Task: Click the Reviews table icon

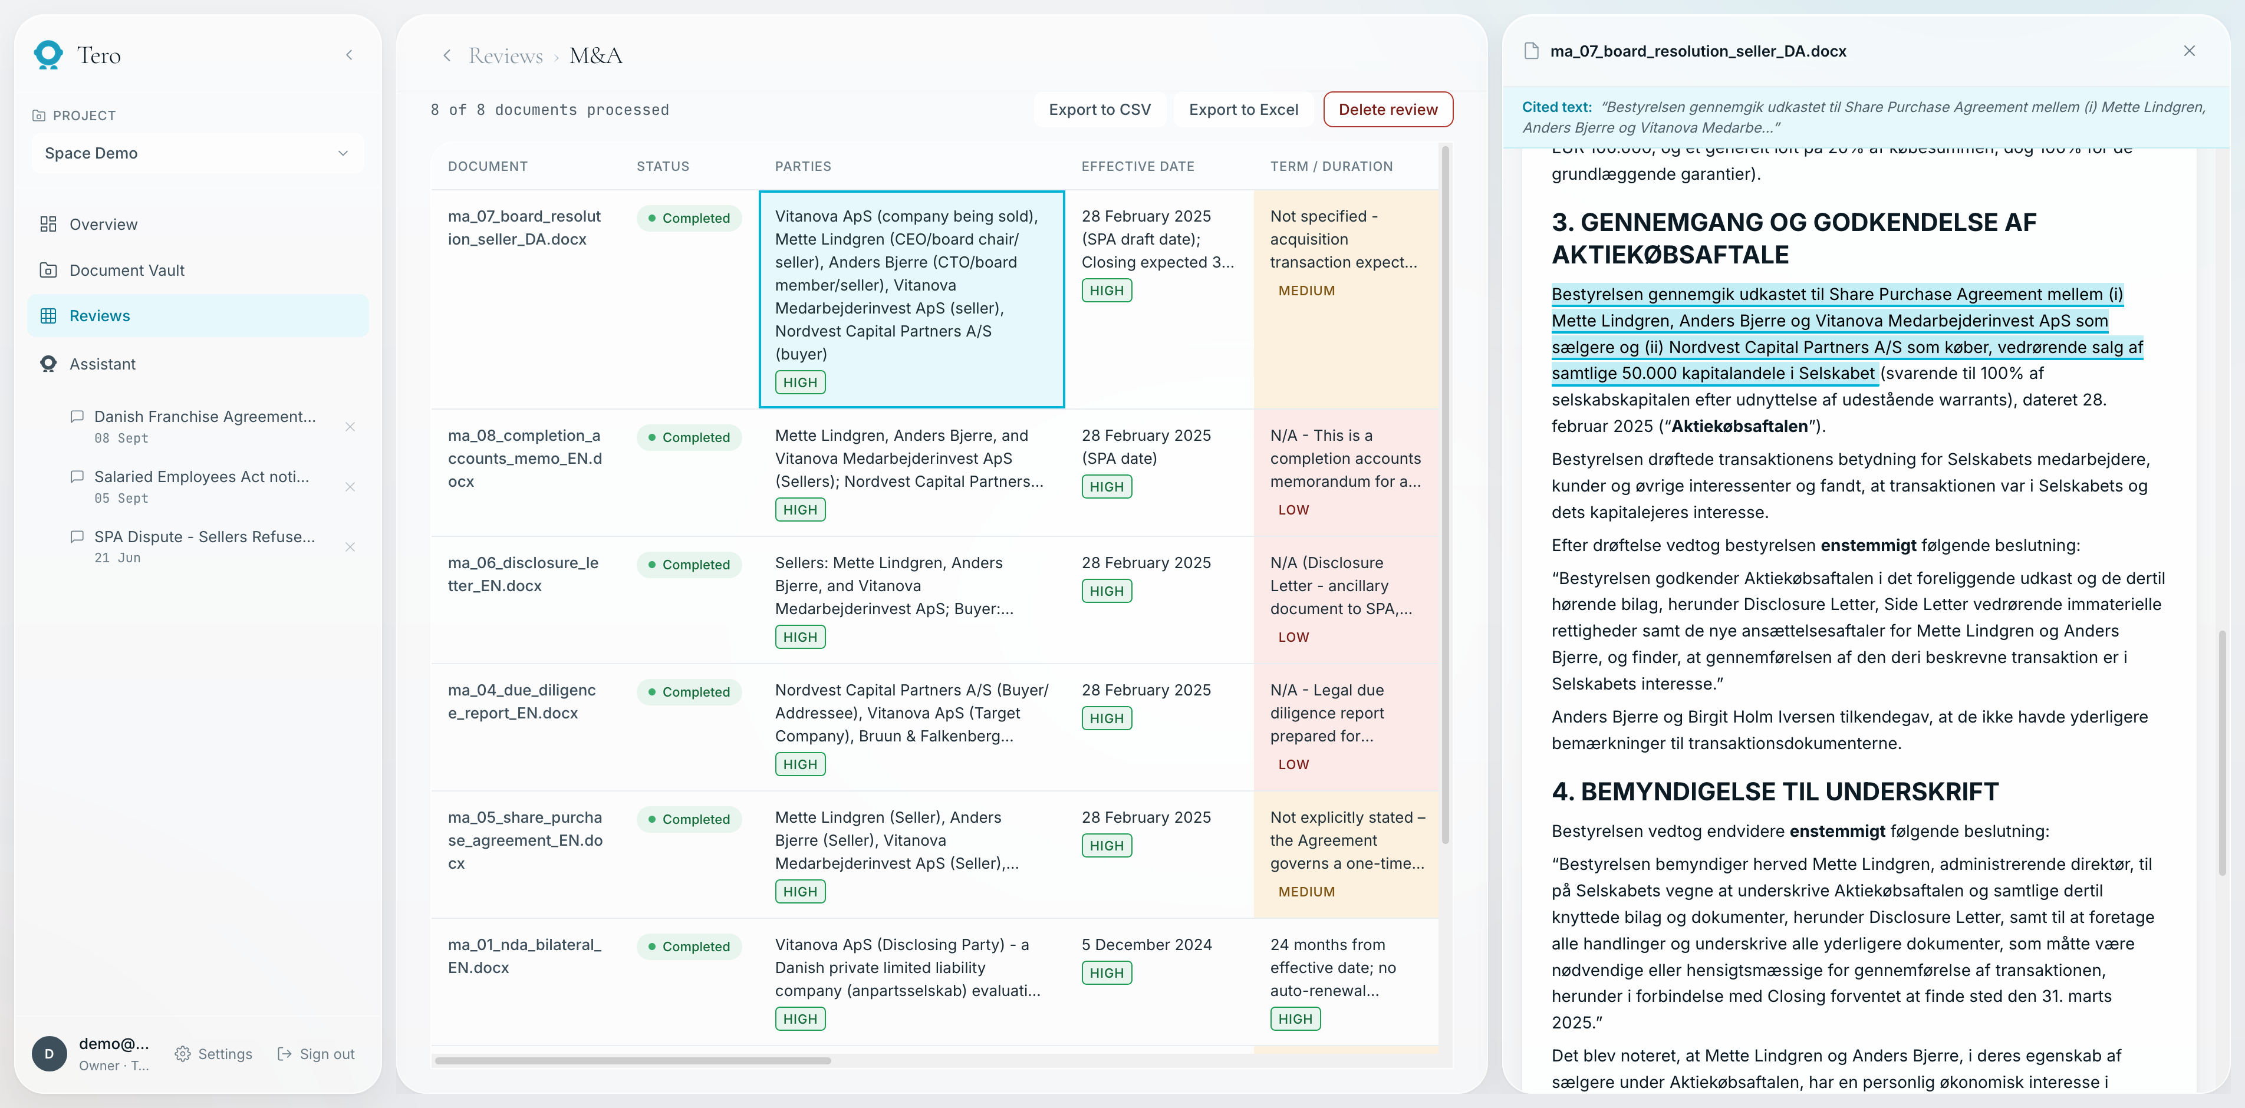Action: pyautogui.click(x=48, y=315)
